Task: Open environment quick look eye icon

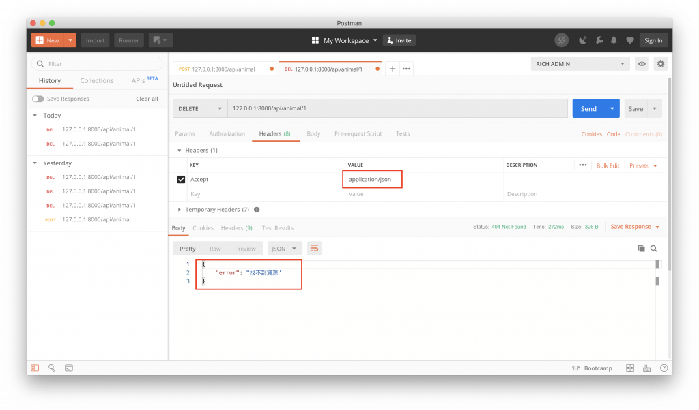Action: click(642, 64)
